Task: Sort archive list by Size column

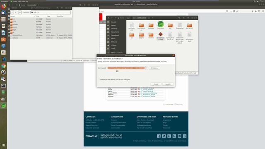Action: click(x=41, y=16)
